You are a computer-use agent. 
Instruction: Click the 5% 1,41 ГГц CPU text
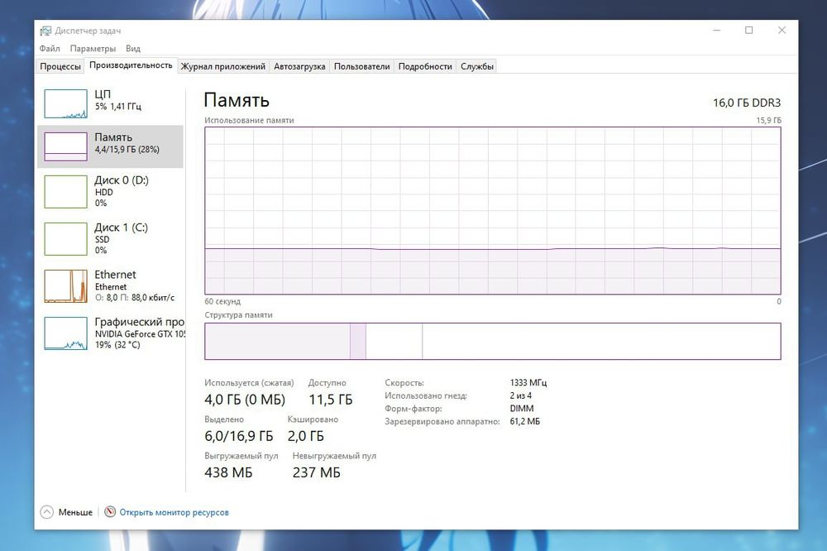coord(118,107)
